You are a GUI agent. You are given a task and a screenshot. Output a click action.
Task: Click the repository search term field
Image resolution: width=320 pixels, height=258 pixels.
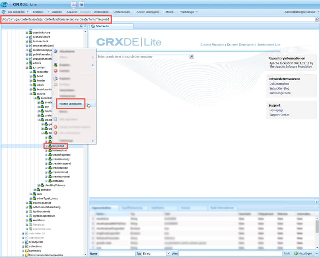tap(143, 56)
